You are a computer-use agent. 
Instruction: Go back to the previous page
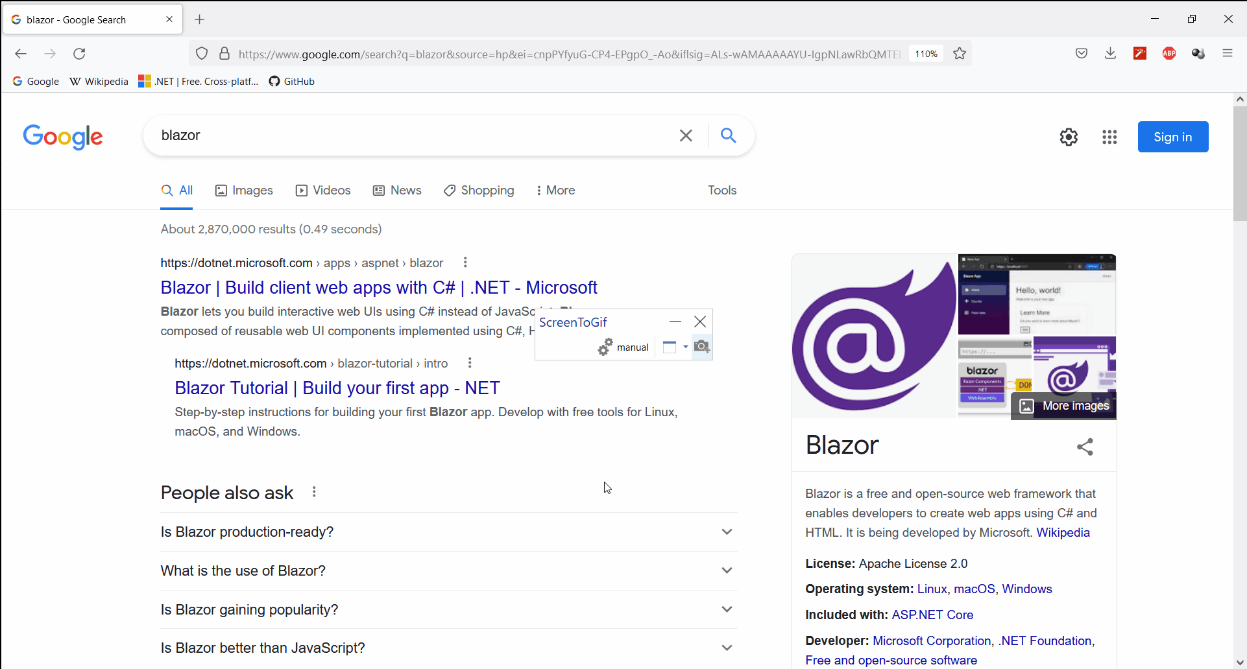tap(21, 54)
